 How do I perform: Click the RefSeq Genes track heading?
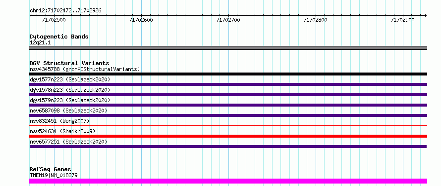pyautogui.click(x=51, y=170)
